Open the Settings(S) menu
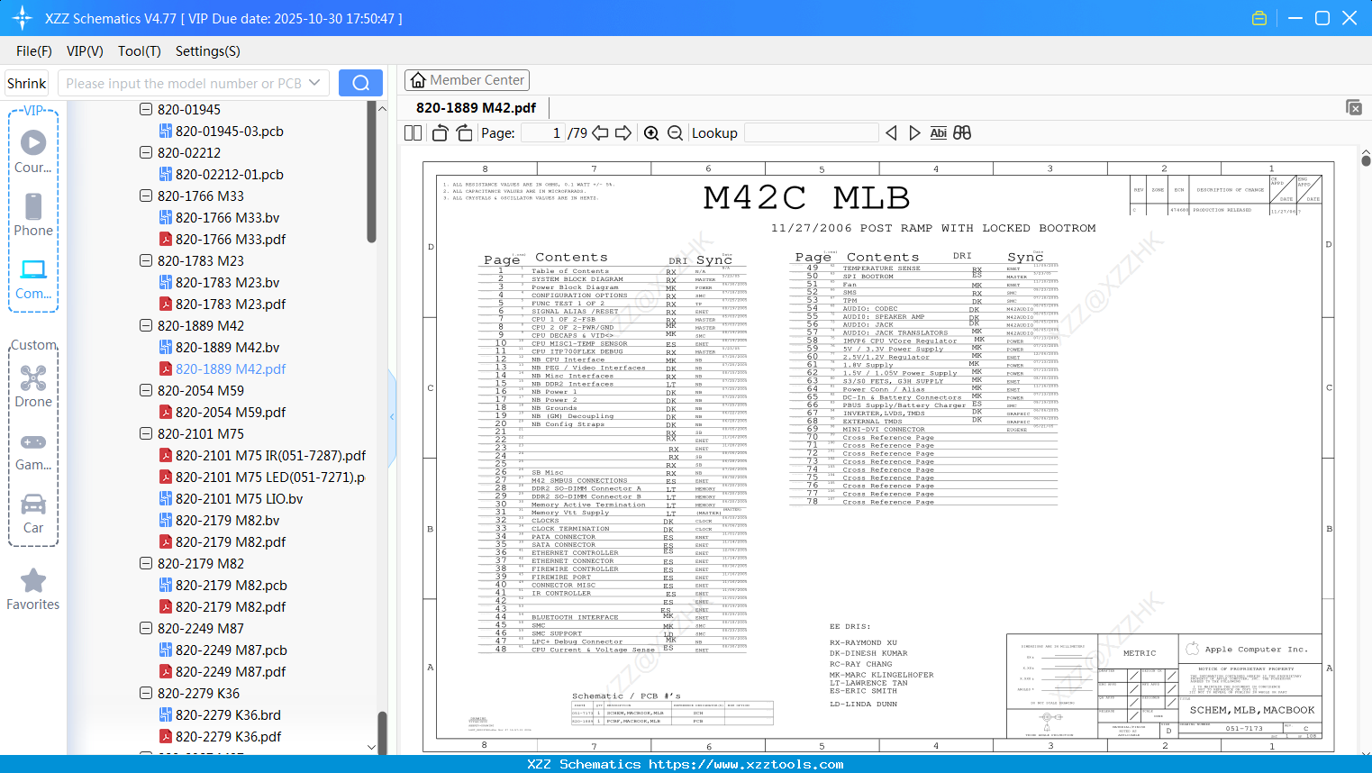This screenshot has height=773, width=1372. pos(208,51)
